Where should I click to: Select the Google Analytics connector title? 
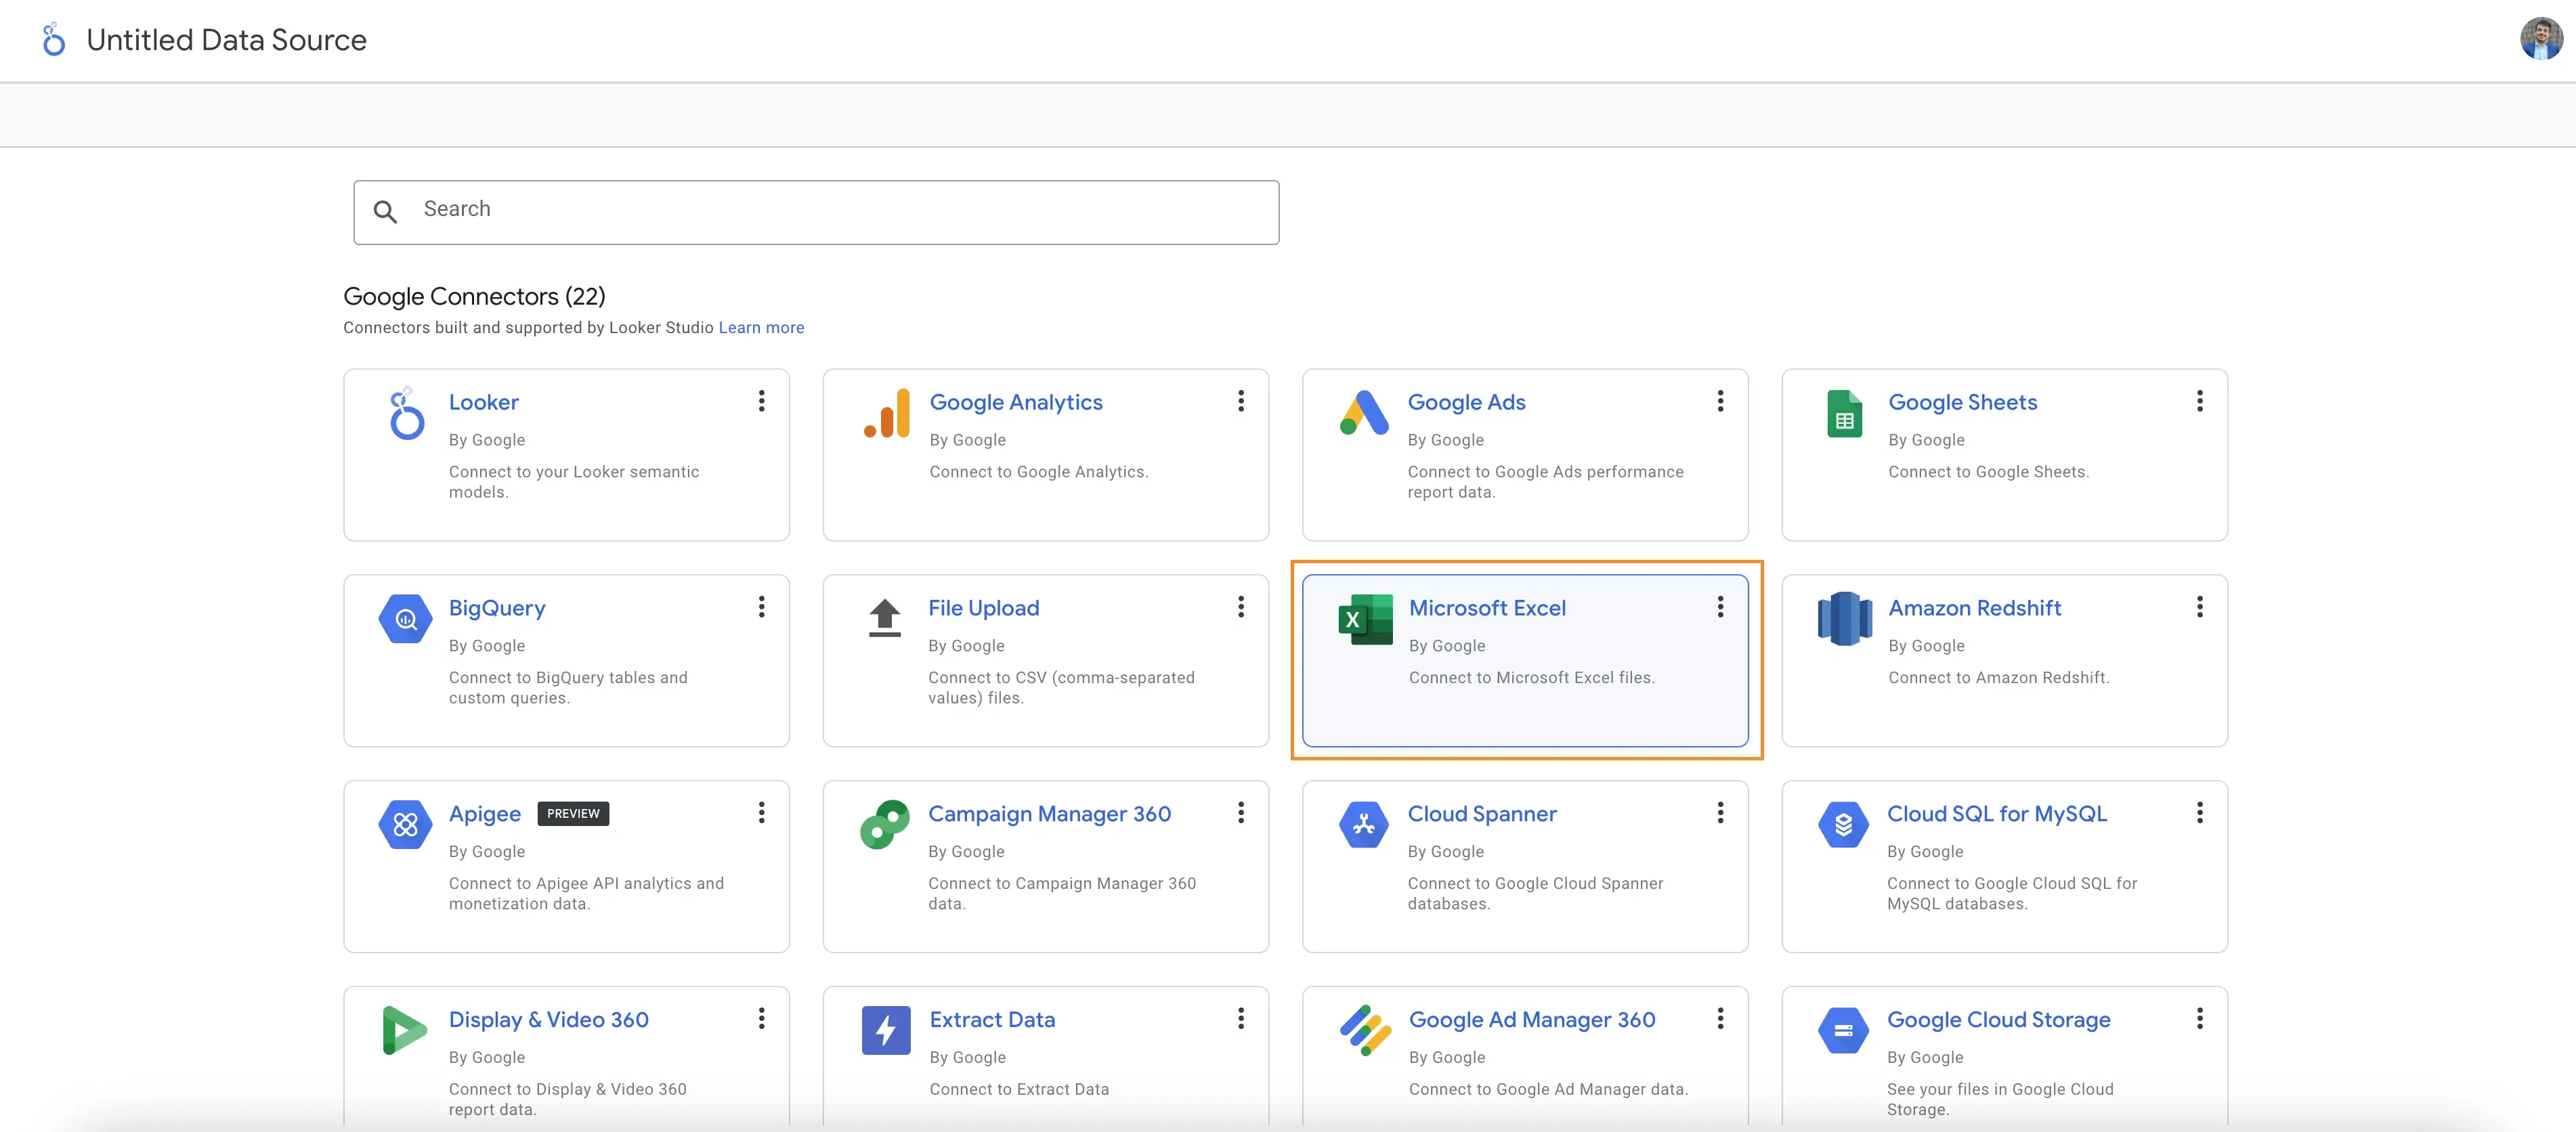[1016, 402]
